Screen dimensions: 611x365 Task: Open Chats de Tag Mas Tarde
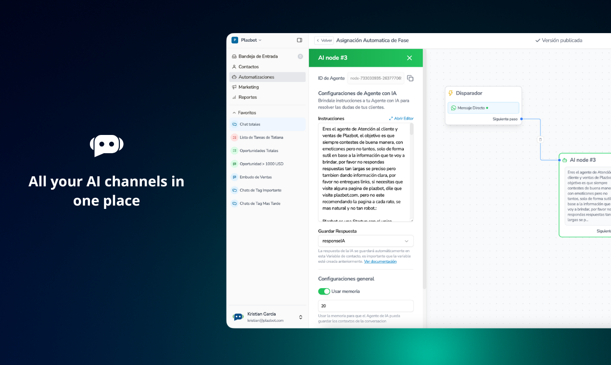coord(267,204)
